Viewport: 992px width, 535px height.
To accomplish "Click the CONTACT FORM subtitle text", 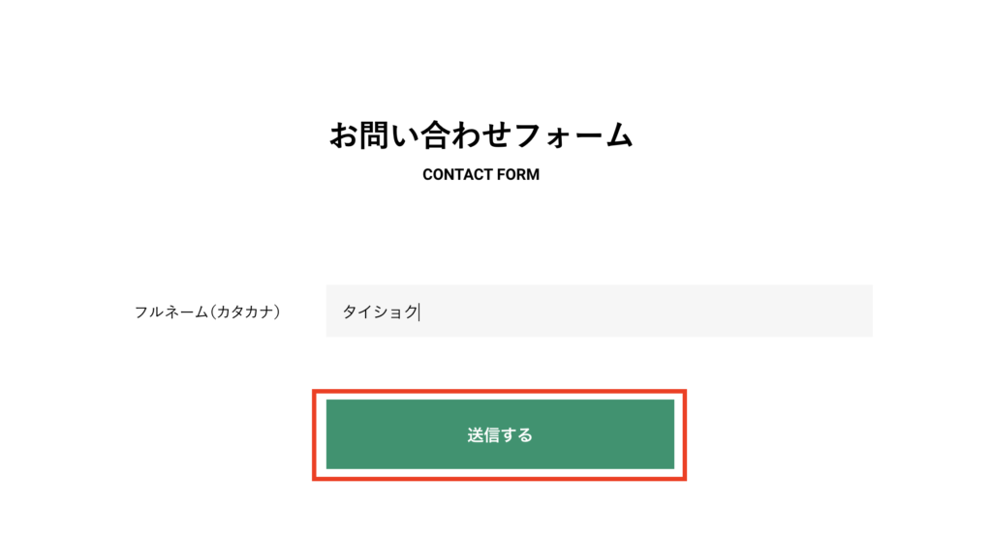I will click(x=480, y=174).
